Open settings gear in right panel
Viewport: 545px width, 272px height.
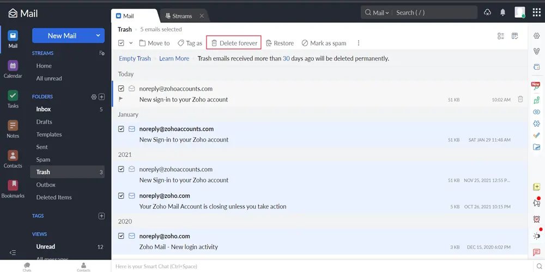coord(536,36)
